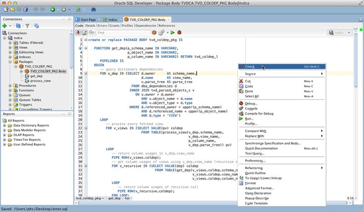Click the ladybug Debug icon in editor toolbar
Viewport: 364px width, 212px height.
[x=179, y=33]
